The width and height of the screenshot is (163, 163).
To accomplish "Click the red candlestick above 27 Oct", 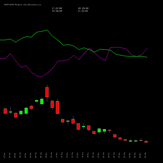I will (x=5, y=111).
